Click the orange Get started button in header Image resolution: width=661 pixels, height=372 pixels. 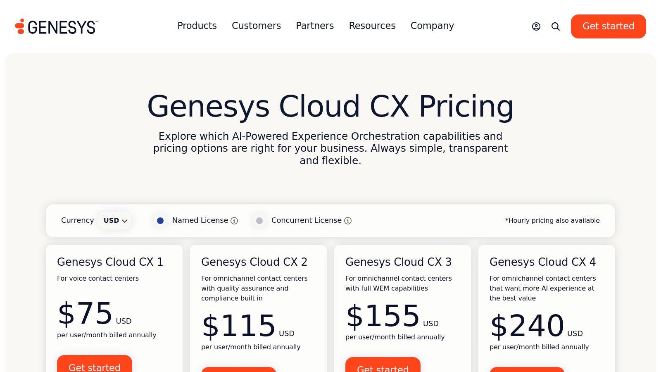(608, 26)
